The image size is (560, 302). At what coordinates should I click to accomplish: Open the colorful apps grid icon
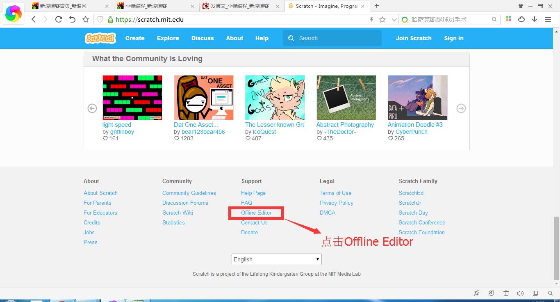(x=509, y=19)
